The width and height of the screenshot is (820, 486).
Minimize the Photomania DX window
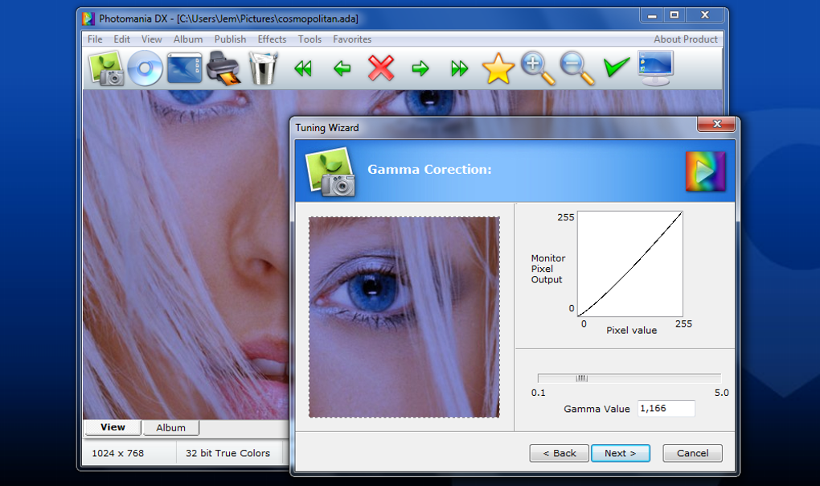[x=652, y=15]
